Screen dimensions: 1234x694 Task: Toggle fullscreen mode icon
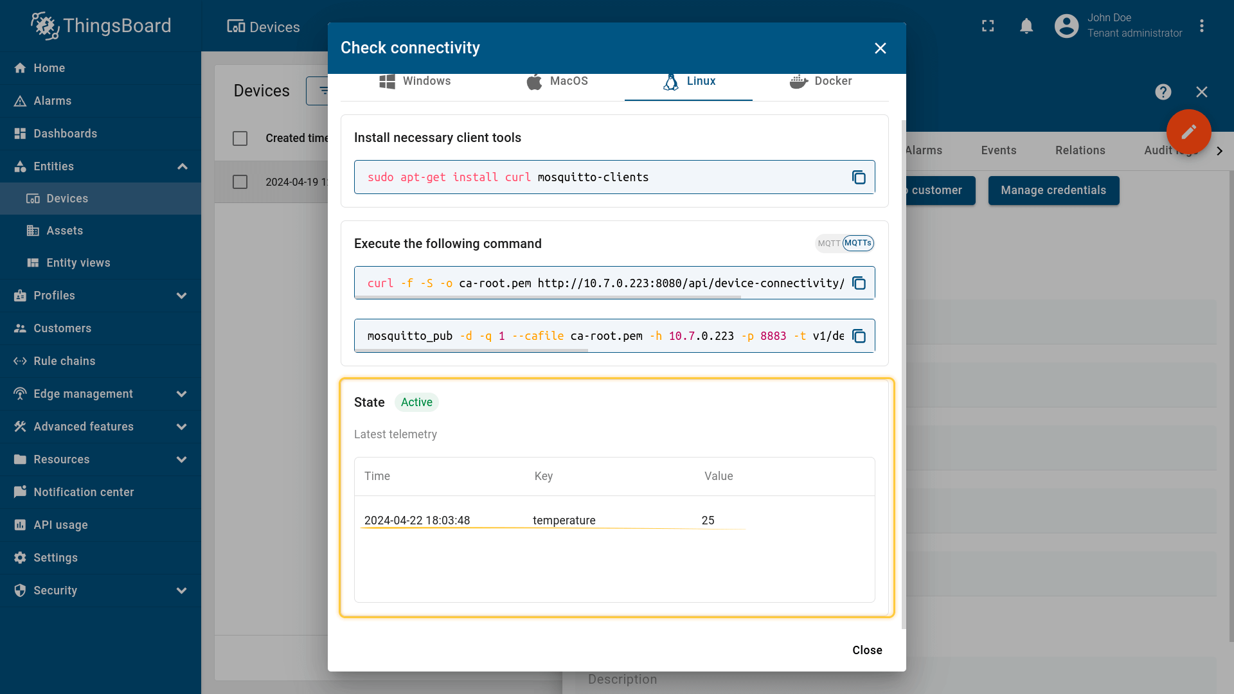(x=988, y=26)
